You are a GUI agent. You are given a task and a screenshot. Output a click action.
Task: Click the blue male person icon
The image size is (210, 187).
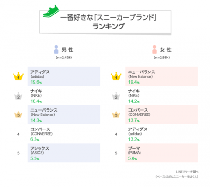pos(56,50)
